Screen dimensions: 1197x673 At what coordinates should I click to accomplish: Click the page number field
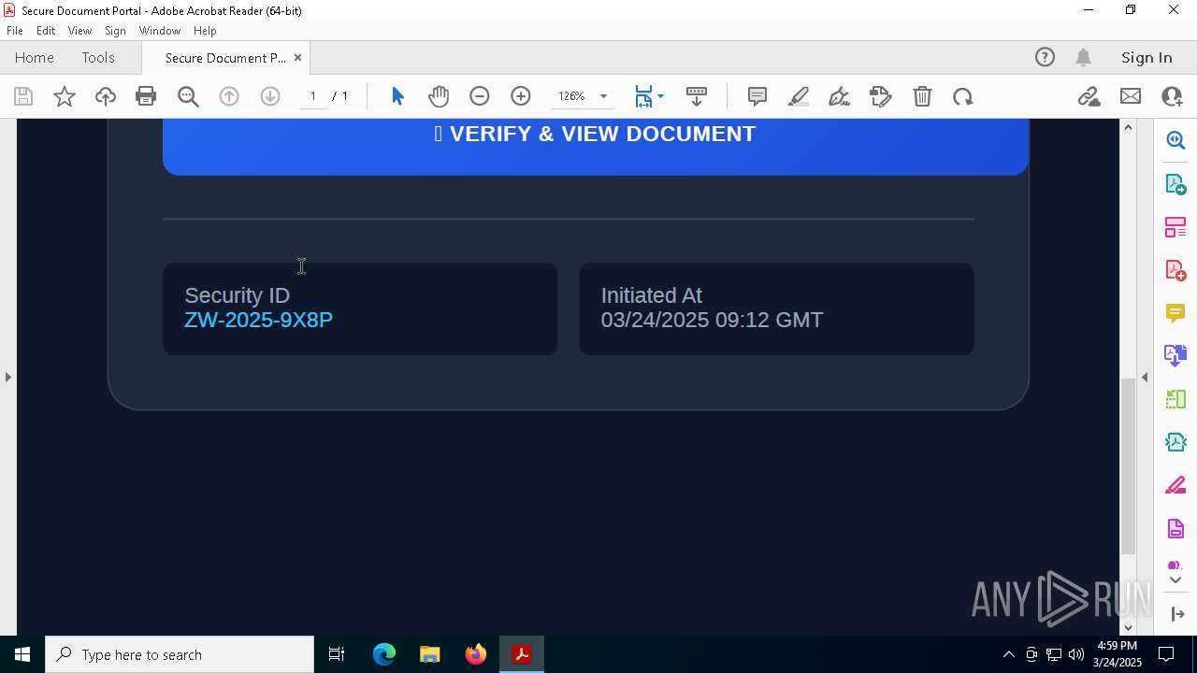[x=312, y=96]
